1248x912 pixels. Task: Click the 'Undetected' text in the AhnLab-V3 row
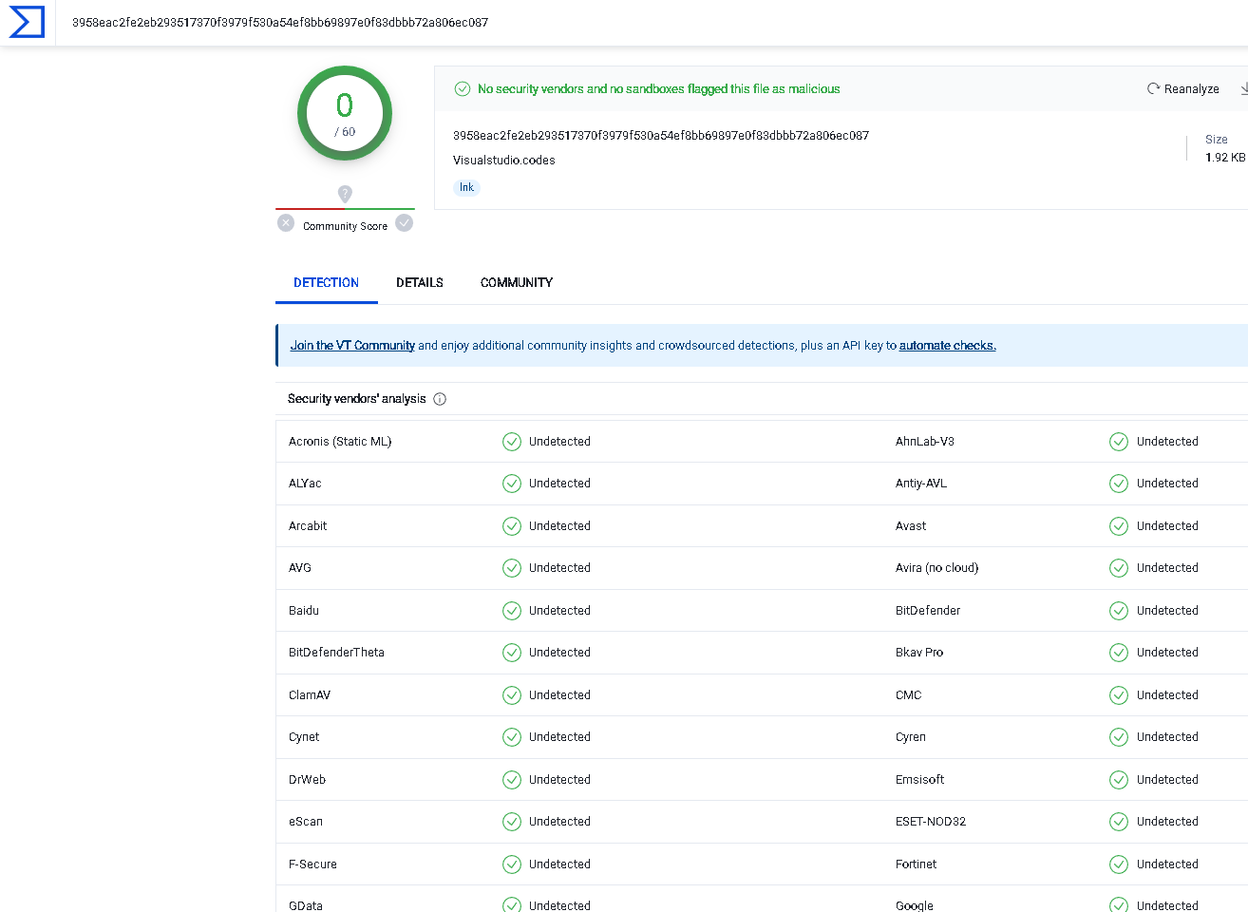(x=1167, y=442)
